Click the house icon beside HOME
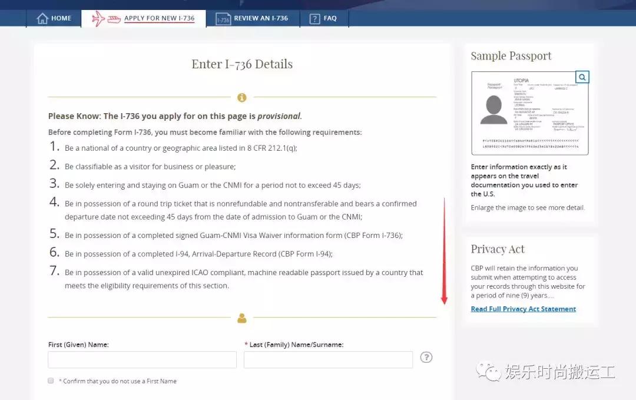Screen dimensions: 636x400 click(42, 18)
